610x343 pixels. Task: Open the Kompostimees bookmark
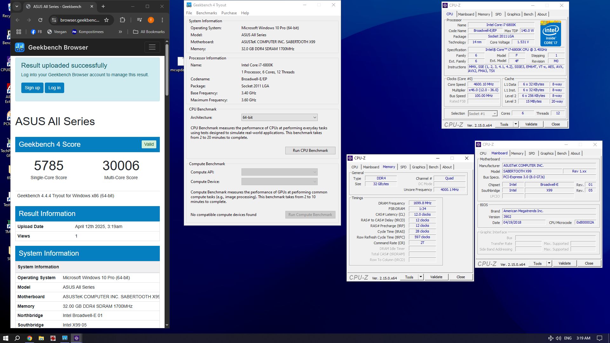pos(88,32)
